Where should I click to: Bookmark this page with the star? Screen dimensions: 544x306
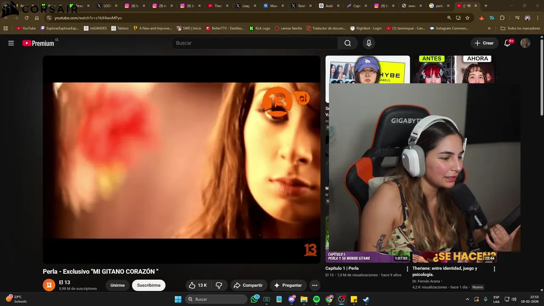467,18
